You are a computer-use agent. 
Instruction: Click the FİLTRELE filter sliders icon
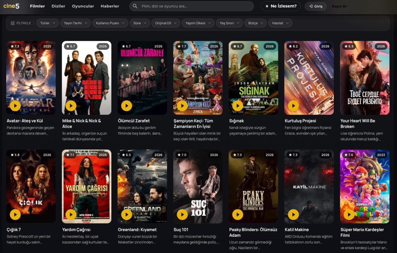point(13,23)
